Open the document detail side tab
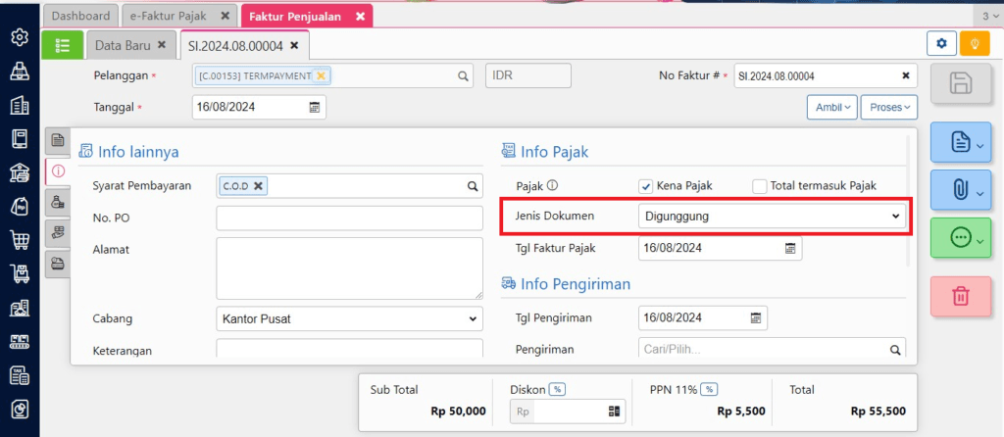This screenshot has width=1004, height=437. pos(58,139)
